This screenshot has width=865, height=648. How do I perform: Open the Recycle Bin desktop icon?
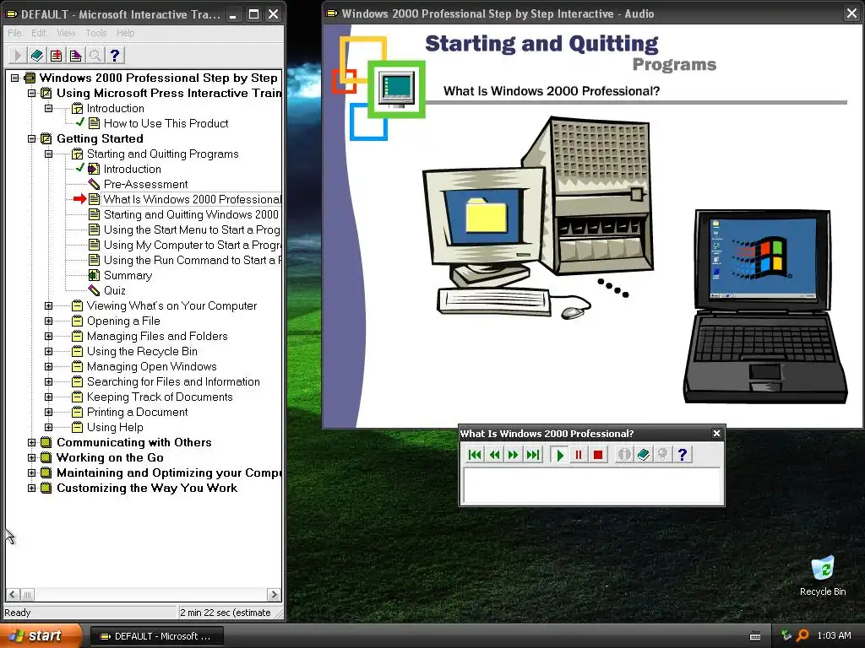click(823, 575)
